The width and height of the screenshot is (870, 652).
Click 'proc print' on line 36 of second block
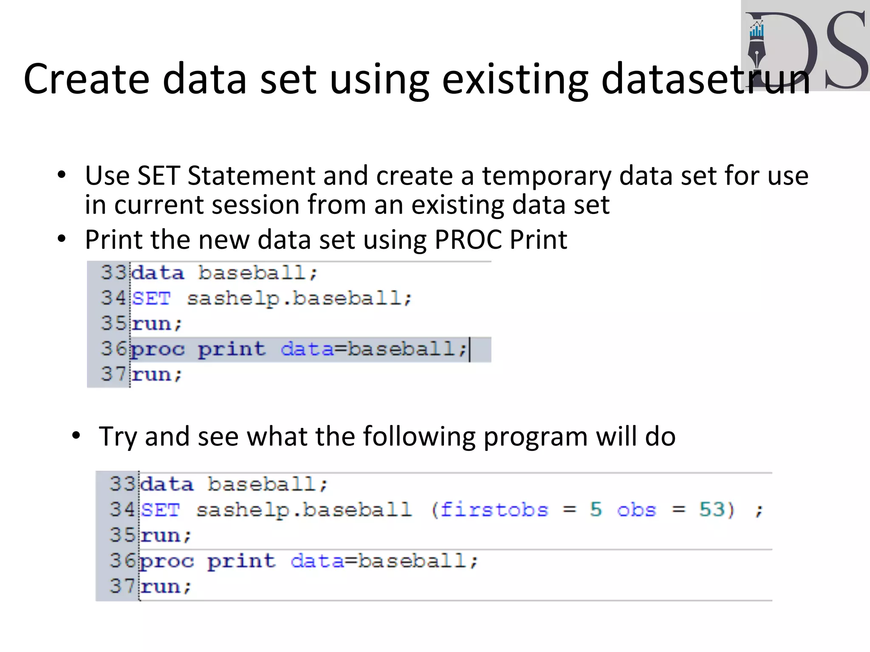tap(208, 562)
